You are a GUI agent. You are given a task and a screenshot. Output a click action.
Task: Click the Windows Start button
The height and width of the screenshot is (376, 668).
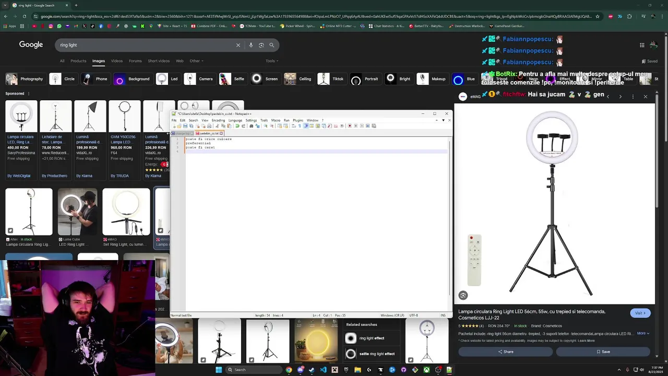coord(220,370)
